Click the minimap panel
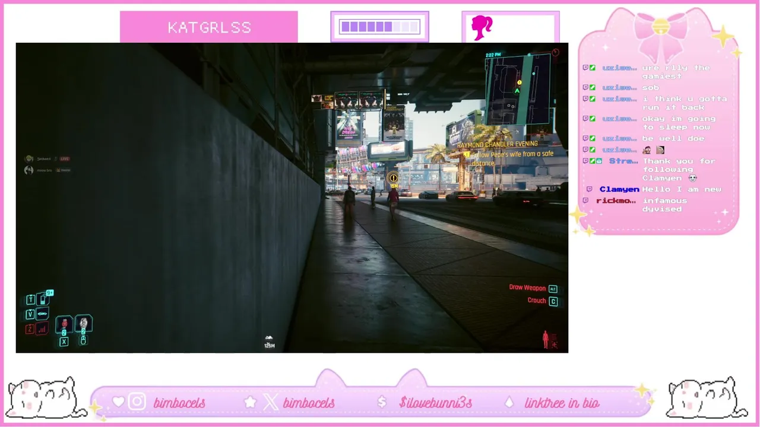Image resolution: width=760 pixels, height=427 pixels. tap(517, 88)
